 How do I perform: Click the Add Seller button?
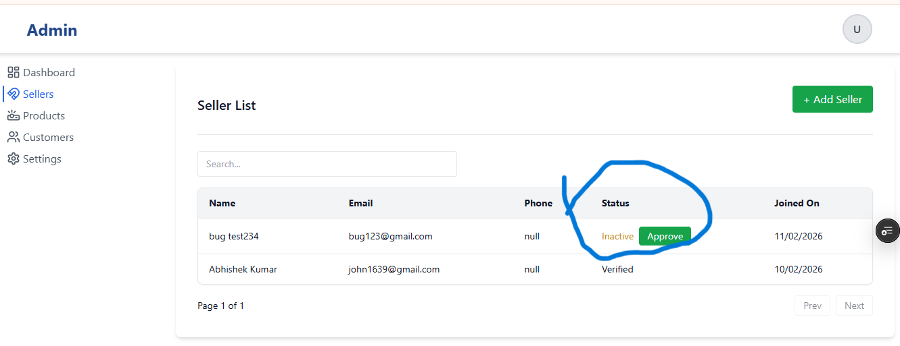click(832, 99)
